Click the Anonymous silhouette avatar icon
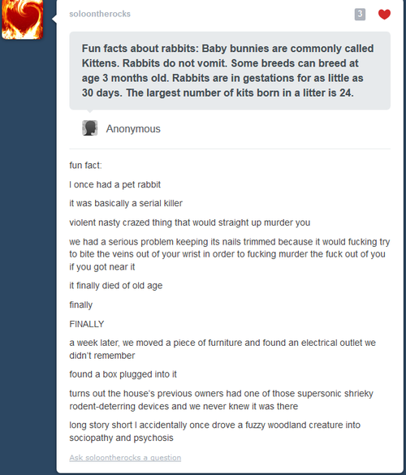The height and width of the screenshot is (475, 406). click(89, 128)
